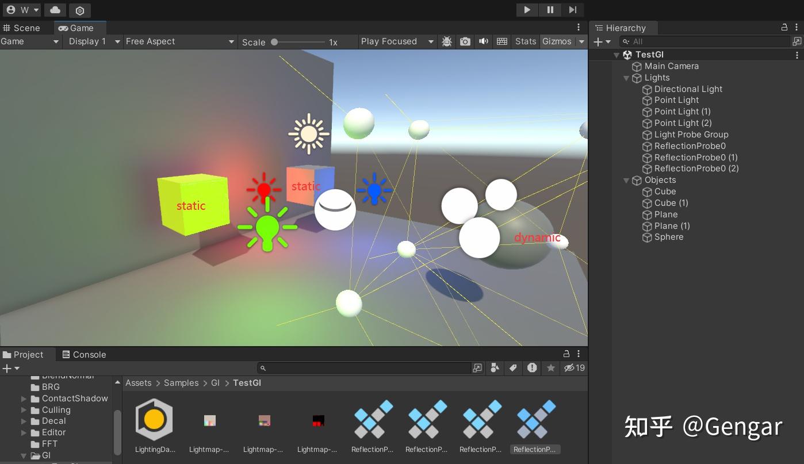Click the Search by Type icon in Project
This screenshot has width=804, height=464.
click(495, 368)
